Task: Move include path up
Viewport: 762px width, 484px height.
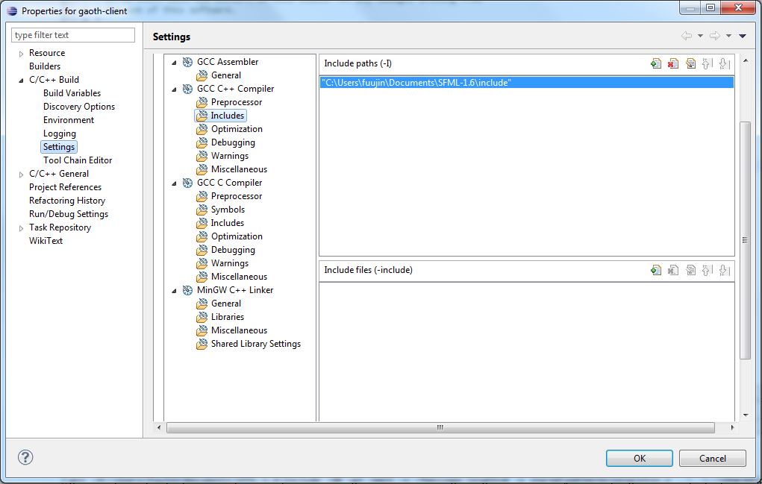Action: (x=708, y=63)
